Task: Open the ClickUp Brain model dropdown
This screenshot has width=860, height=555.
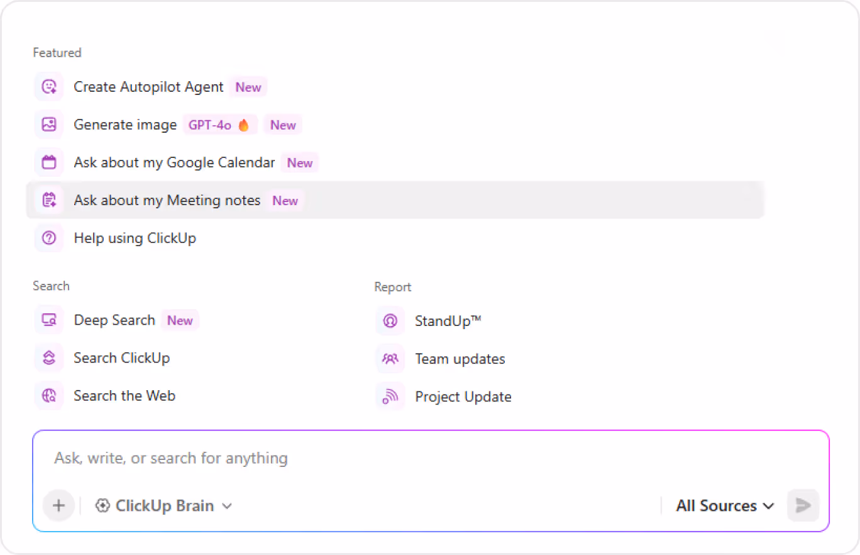Action: tap(163, 506)
